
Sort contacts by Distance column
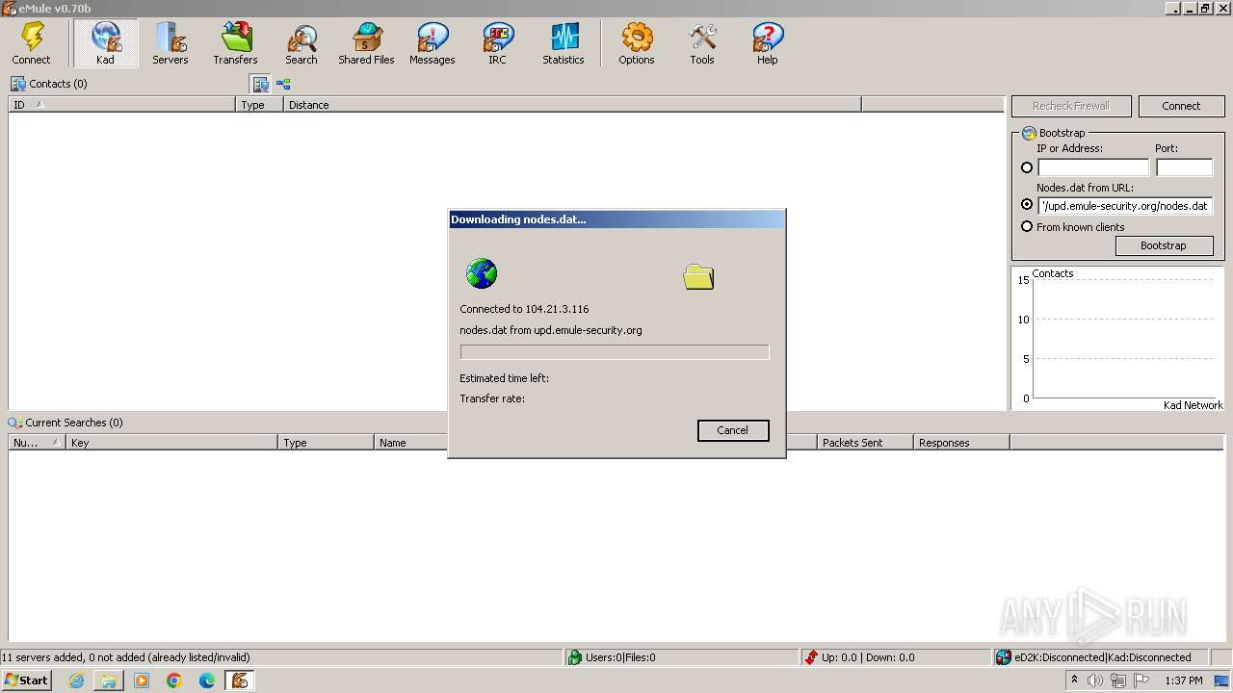[572, 105]
